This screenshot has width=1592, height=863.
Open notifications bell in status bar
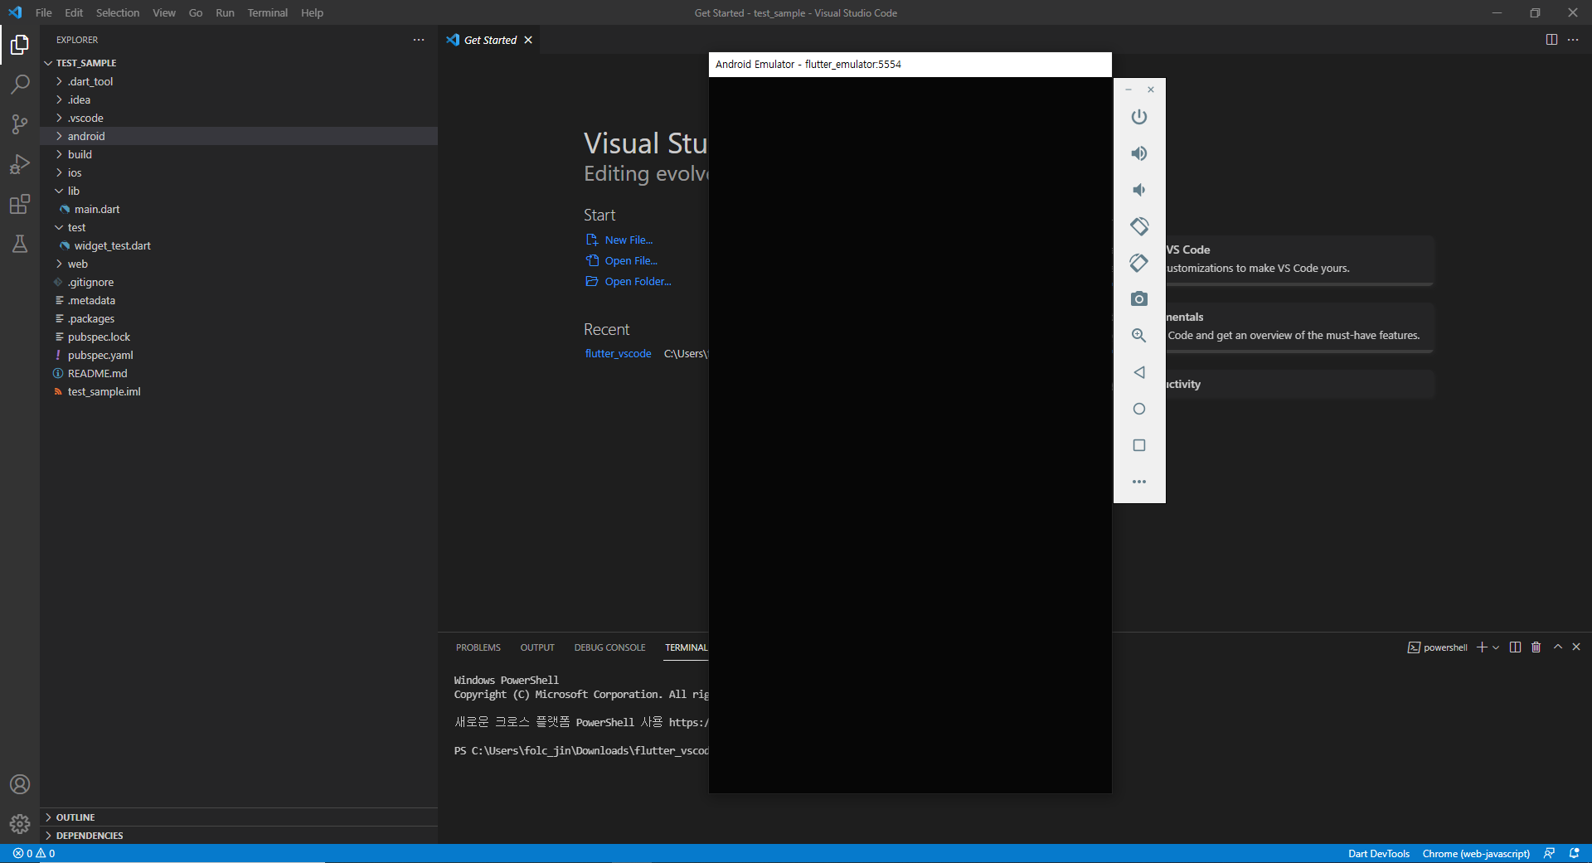1574,854
